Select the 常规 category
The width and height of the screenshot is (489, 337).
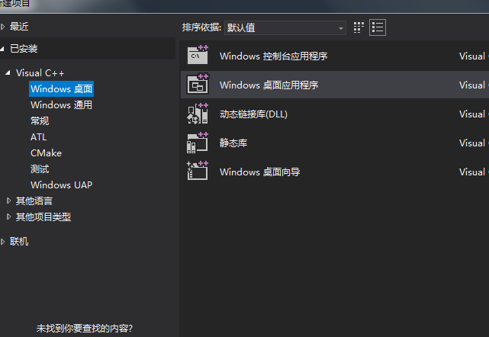tap(40, 121)
